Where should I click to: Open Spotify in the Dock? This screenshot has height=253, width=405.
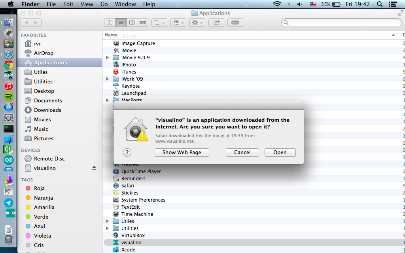tap(9, 96)
